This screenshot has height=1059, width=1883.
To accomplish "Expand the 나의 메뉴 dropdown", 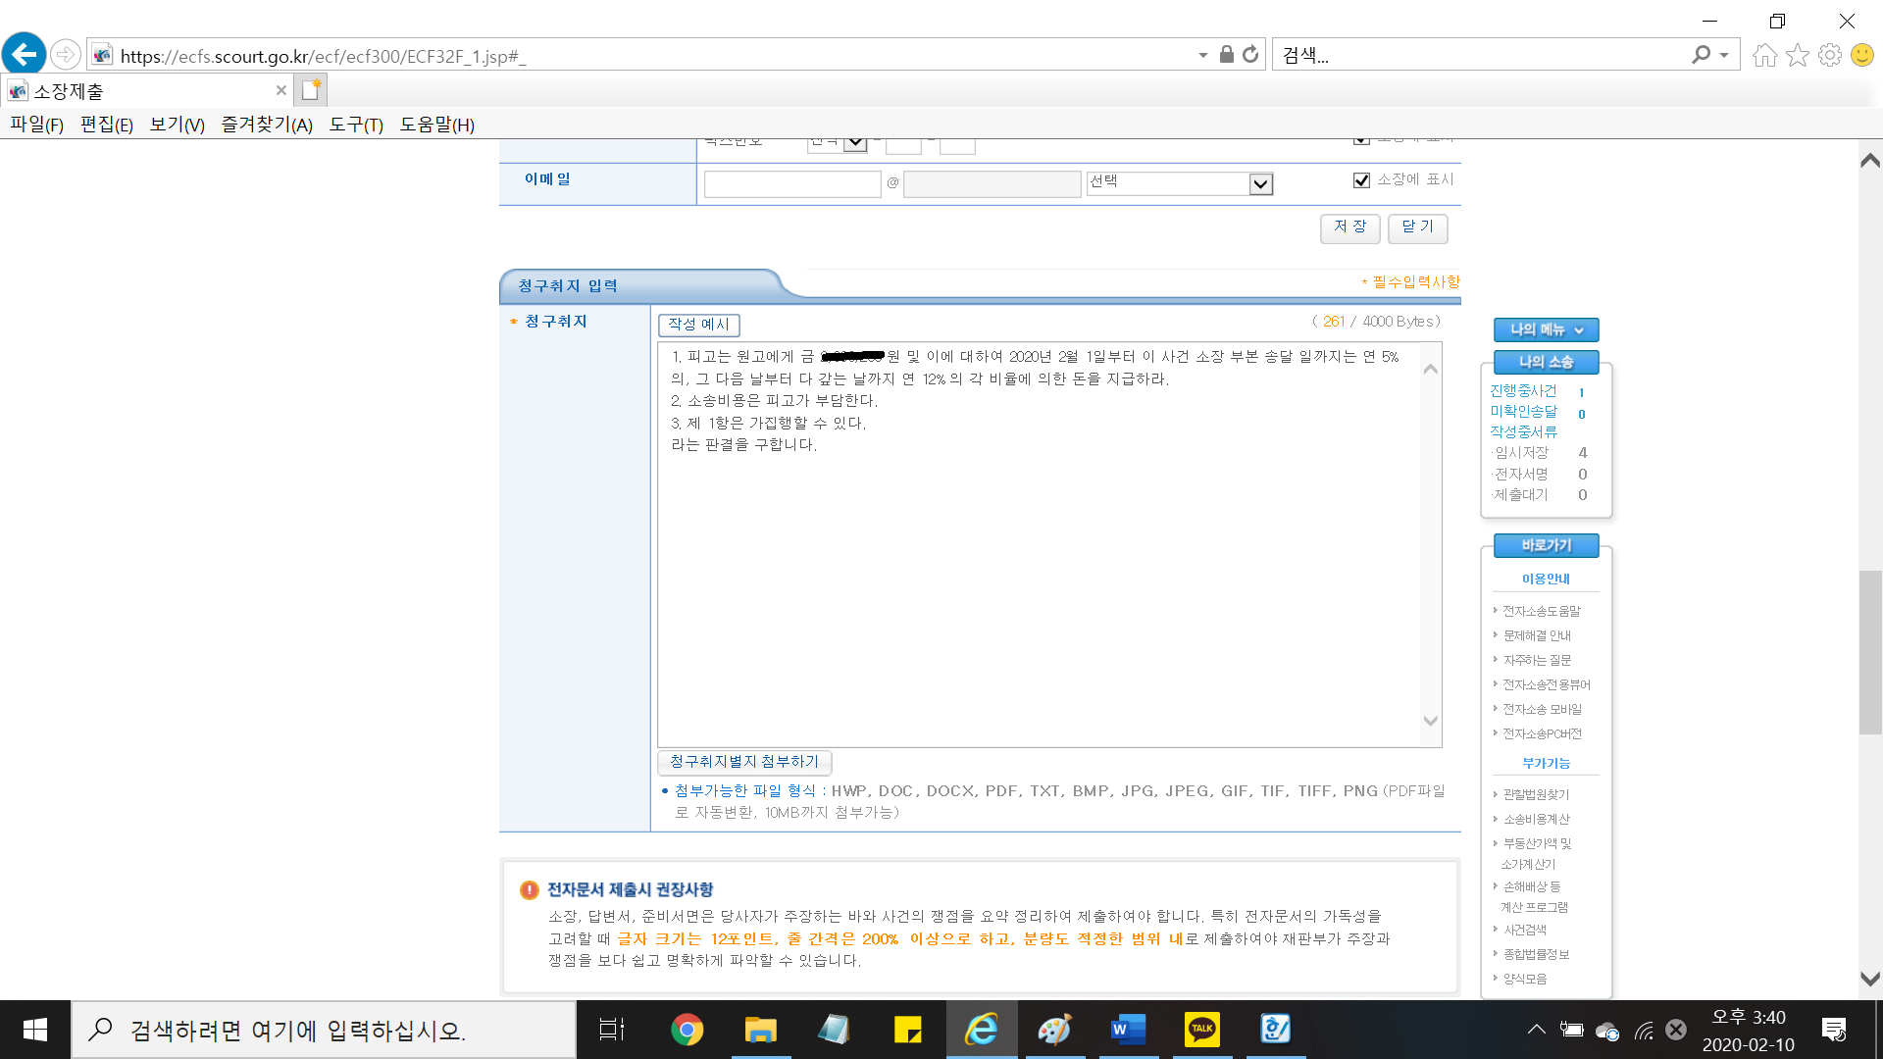I will click(1546, 330).
